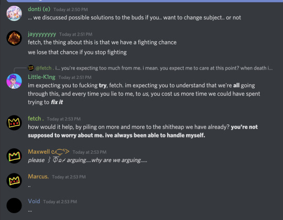
Task: Click the donti (e) username
Action: (39, 9)
